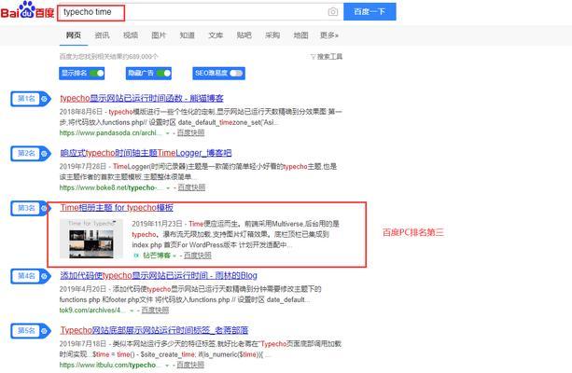Open result Time相册主题 for typecho模板
Screen dimensions: 572x373
coord(117,207)
